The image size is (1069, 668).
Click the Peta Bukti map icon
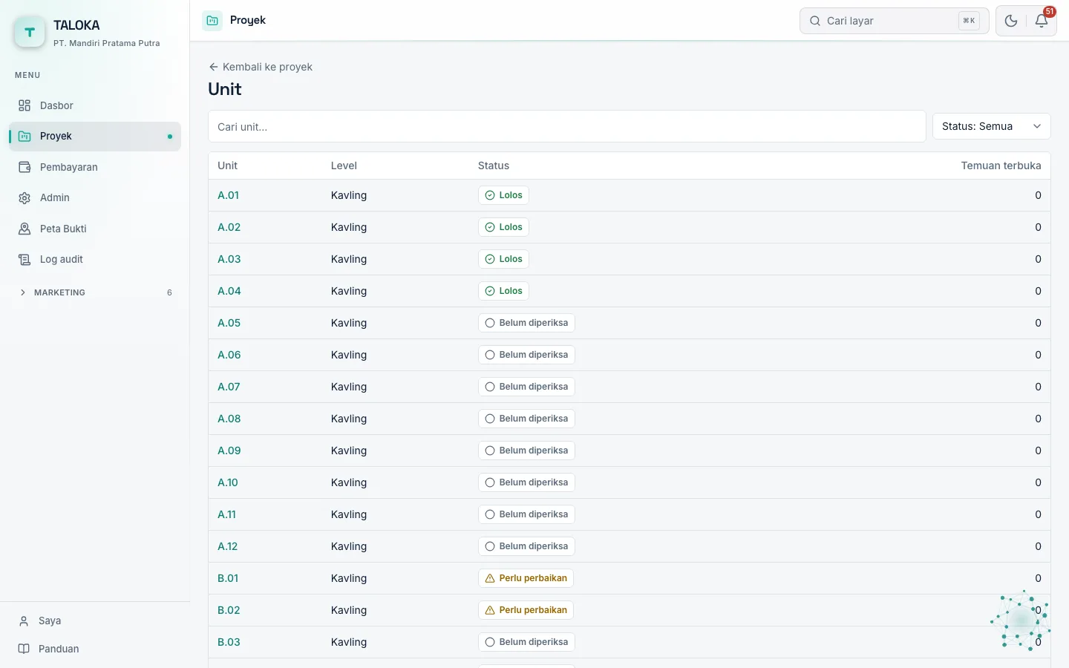[24, 229]
